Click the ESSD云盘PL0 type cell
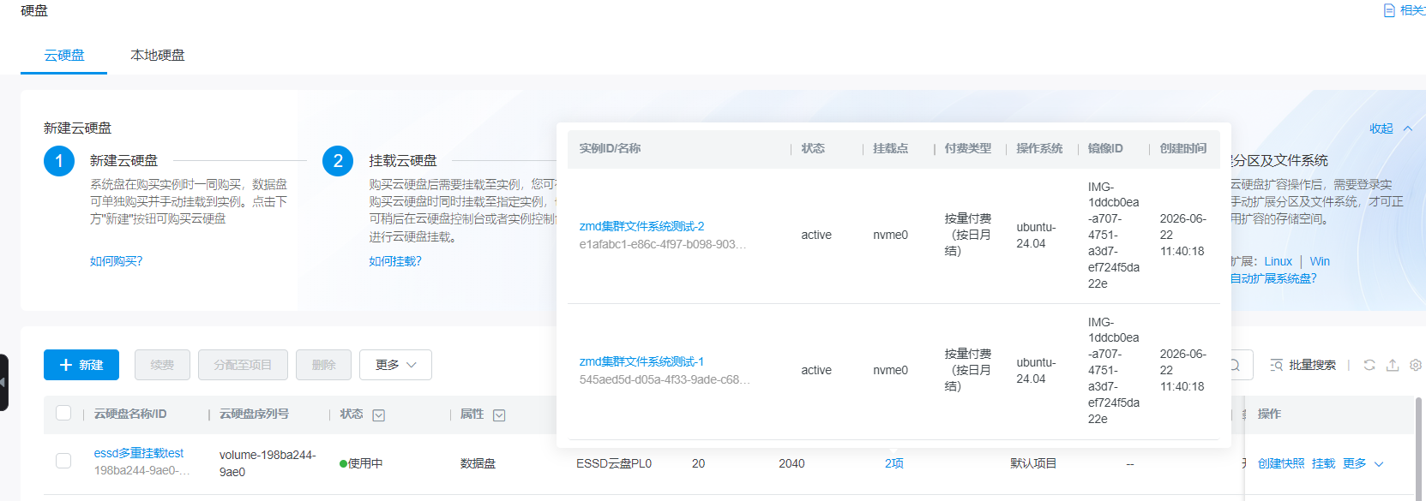 [x=614, y=463]
